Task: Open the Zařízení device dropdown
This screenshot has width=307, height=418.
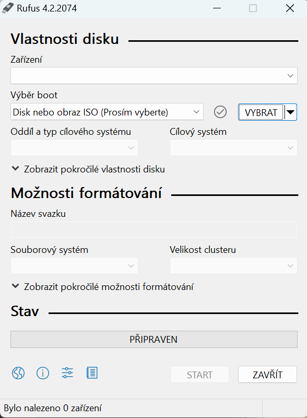Action: point(154,75)
